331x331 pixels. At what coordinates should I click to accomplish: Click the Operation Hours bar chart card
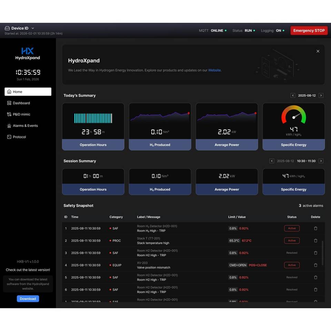tap(93, 127)
